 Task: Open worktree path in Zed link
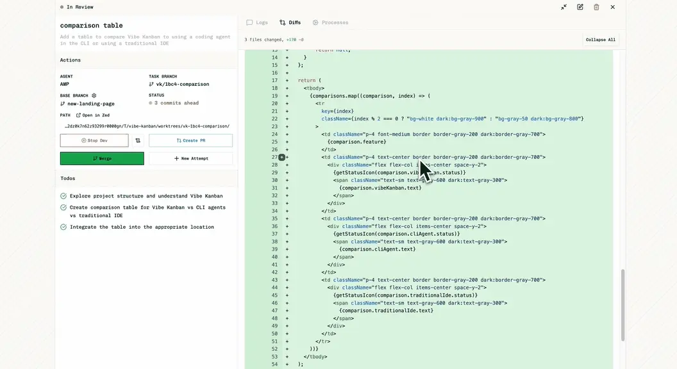93,115
